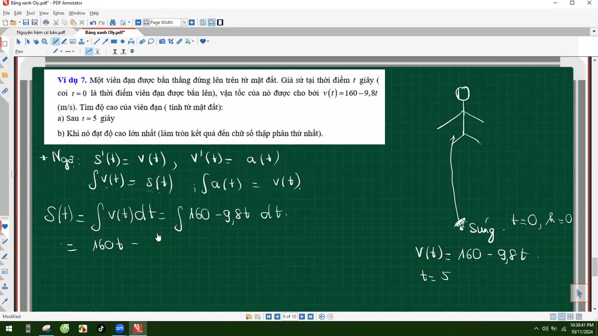
Task: Click the Open folder icon
Action: pyautogui.click(x=13, y=22)
